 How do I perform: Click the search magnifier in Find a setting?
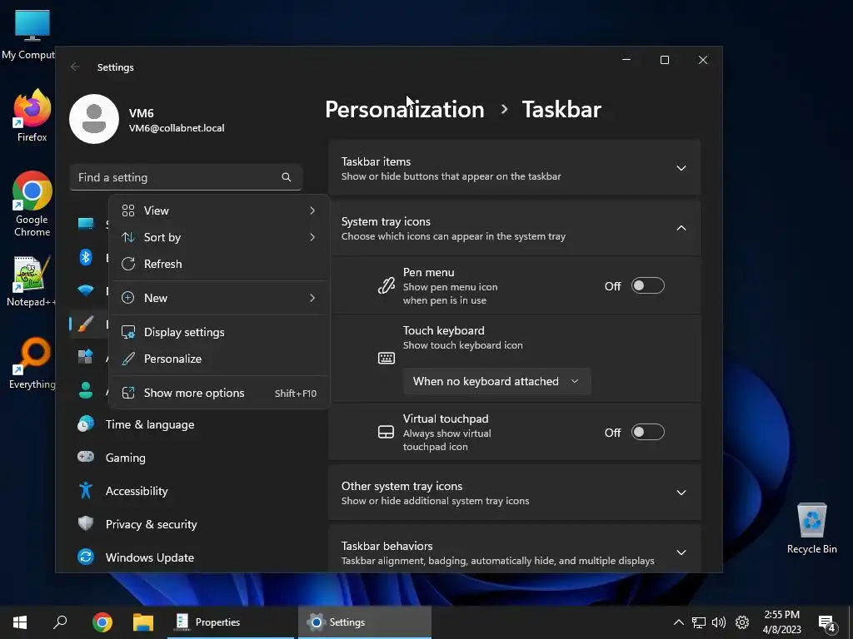pos(287,177)
